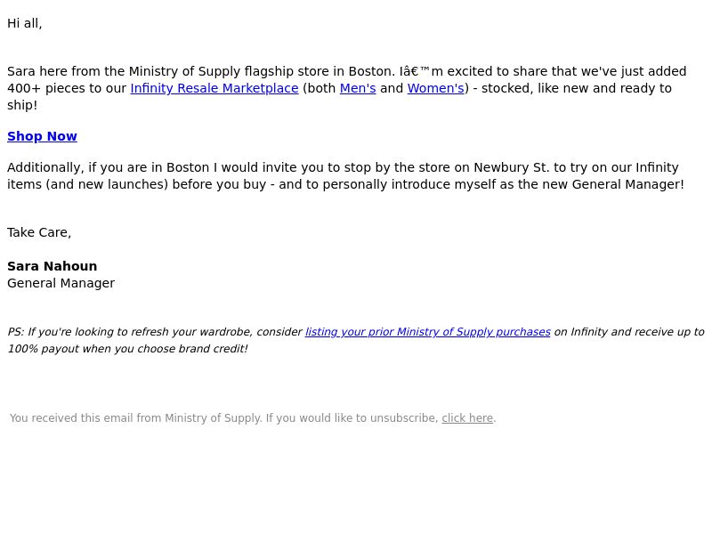The height and width of the screenshot is (534, 712).
Task: Click the word 'Additionally' in second paragraph
Action: click(45, 167)
